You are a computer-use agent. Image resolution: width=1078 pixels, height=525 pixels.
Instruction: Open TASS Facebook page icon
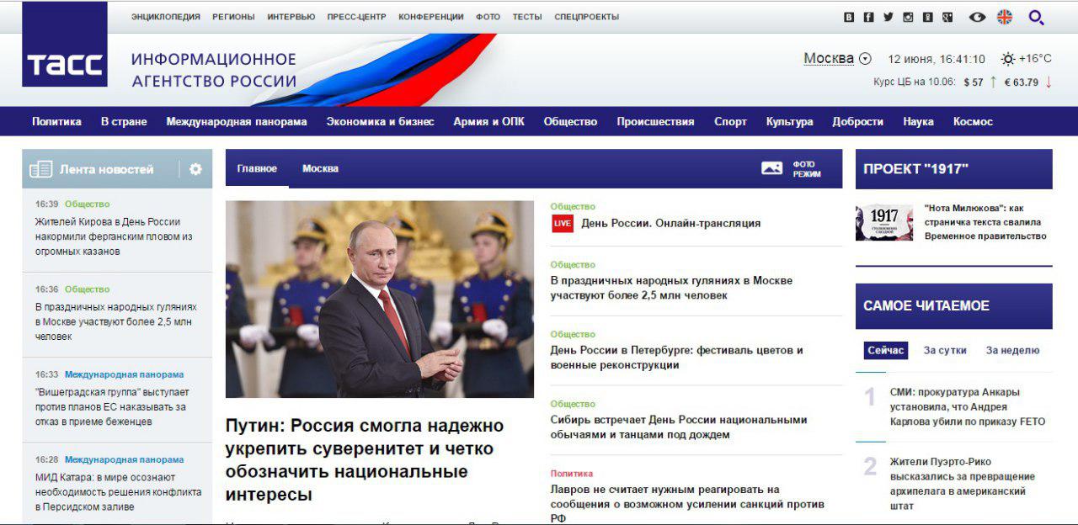pos(868,17)
